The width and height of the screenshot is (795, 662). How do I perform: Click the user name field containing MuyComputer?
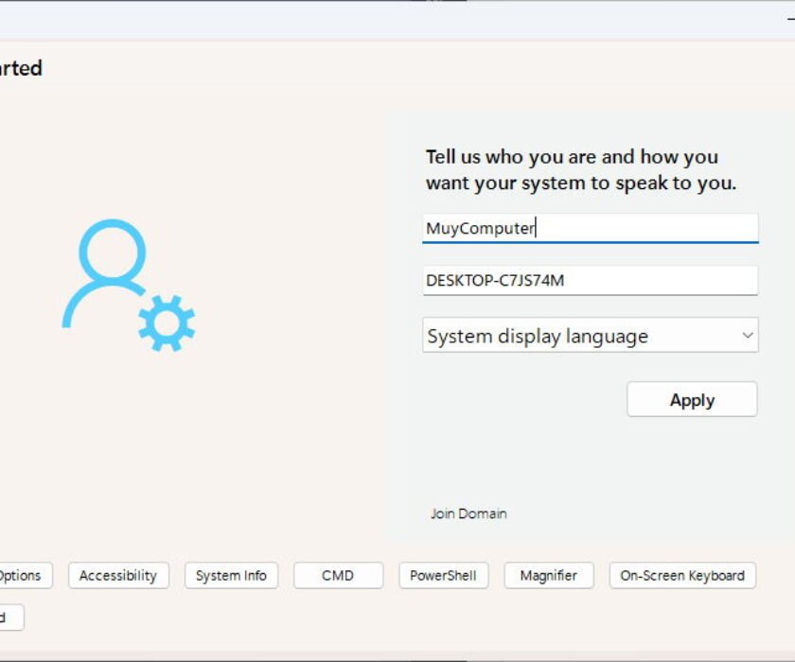591,229
